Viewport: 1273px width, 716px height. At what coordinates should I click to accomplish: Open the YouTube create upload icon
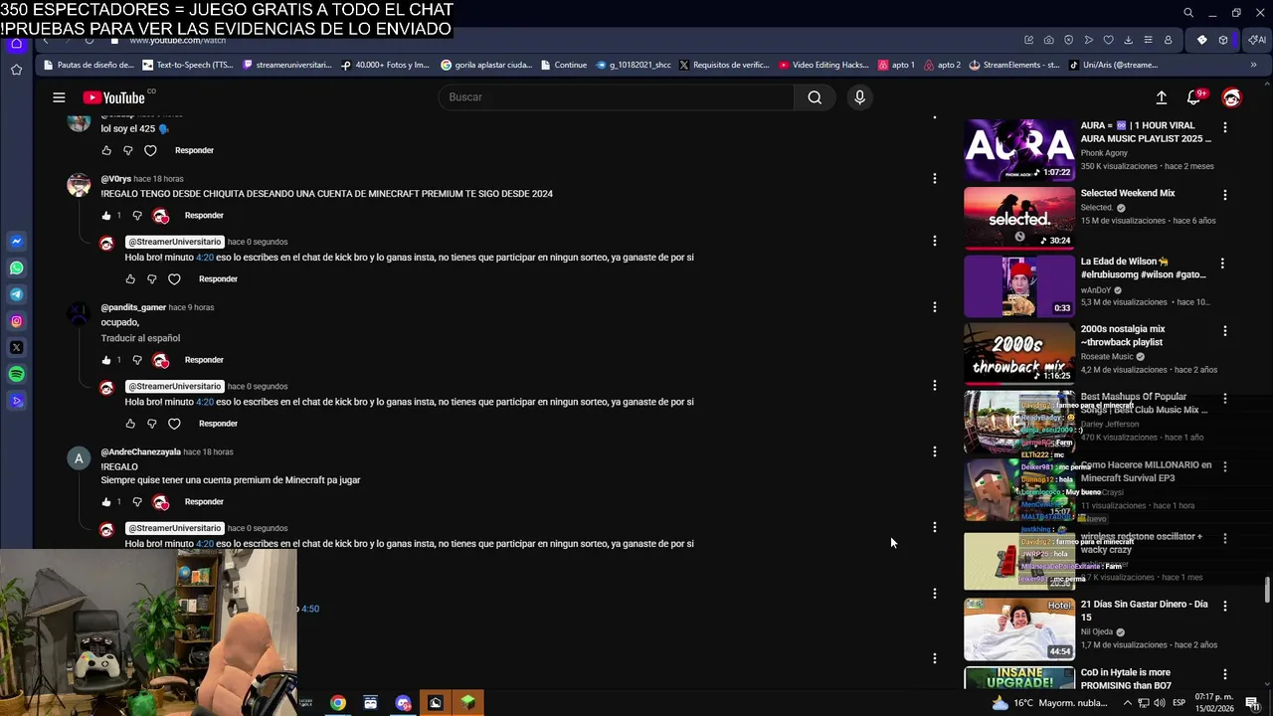click(1161, 97)
